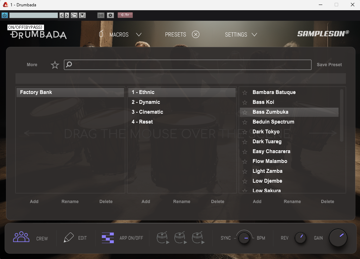Favorite the Flow Malambo preset star
This screenshot has width=360, height=259.
[x=245, y=162]
